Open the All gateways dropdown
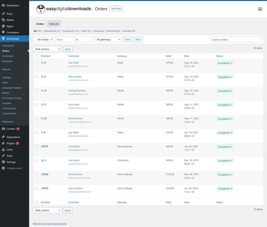The width and height of the screenshot is (267, 227). pos(108,39)
